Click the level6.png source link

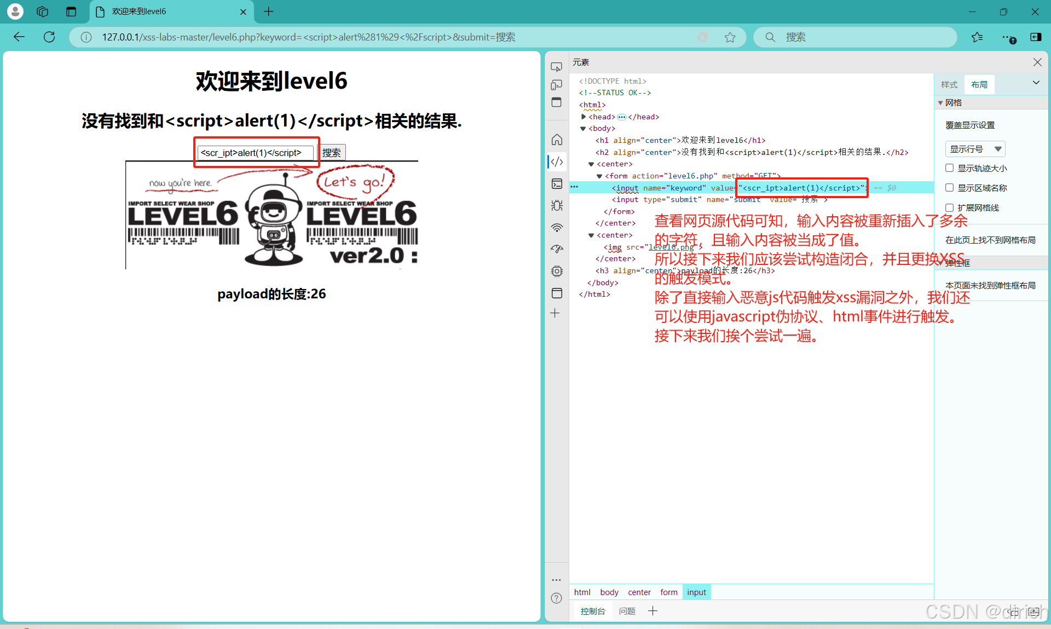click(671, 247)
